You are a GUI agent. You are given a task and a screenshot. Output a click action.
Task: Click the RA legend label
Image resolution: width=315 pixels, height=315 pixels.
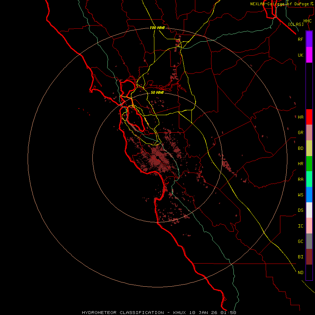(301, 180)
